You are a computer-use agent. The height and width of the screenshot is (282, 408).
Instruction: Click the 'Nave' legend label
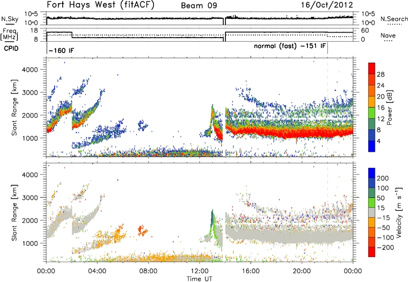point(388,36)
